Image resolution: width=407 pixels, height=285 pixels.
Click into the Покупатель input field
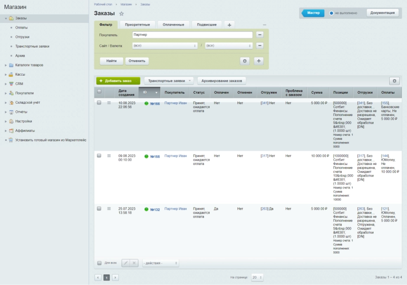pyautogui.click(x=192, y=35)
